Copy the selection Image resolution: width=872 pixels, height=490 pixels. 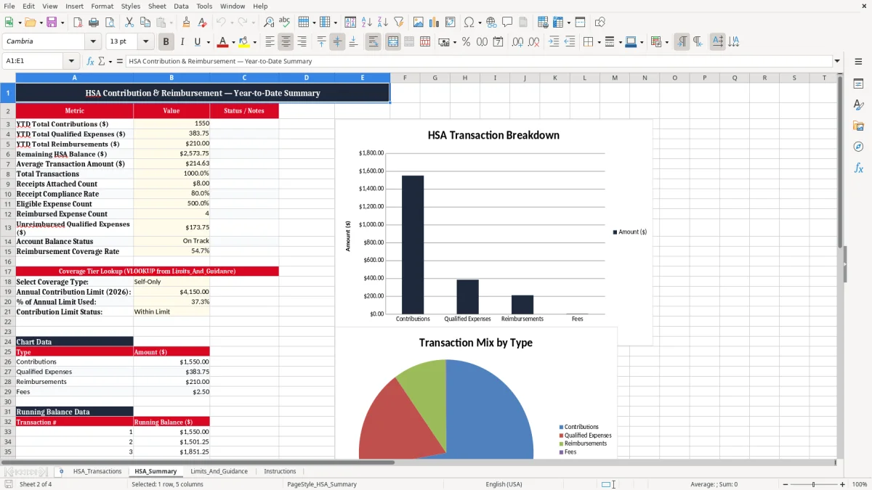click(x=145, y=23)
